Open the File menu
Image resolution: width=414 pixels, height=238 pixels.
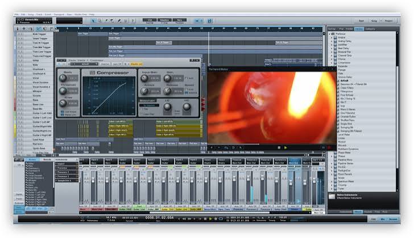coord(16,15)
